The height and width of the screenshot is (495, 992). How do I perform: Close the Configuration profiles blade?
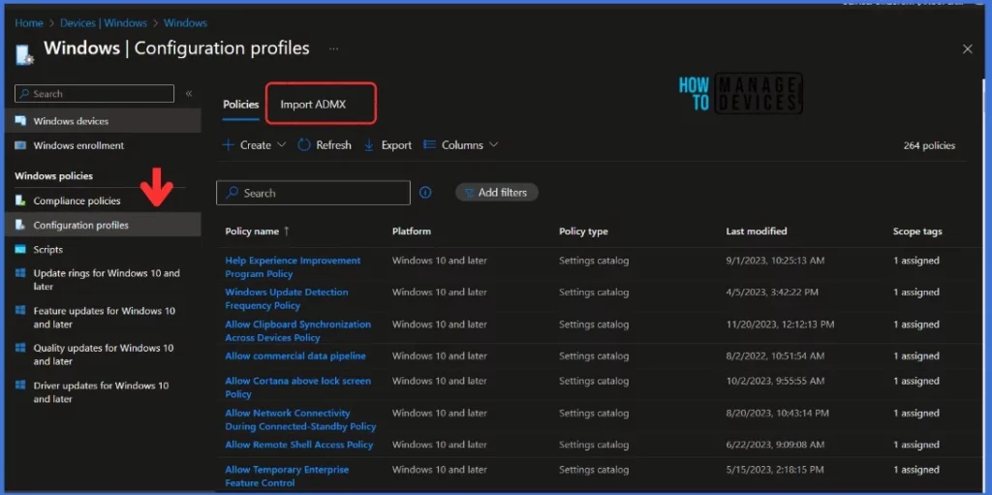(x=968, y=48)
